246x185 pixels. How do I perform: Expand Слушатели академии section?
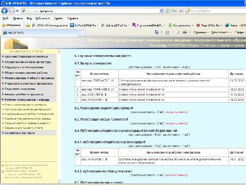coord(29,89)
